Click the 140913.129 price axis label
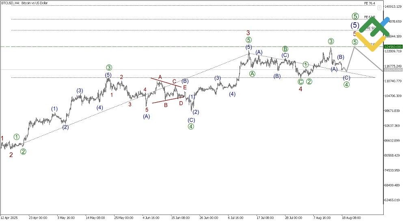The image size is (406, 221). 393,7
